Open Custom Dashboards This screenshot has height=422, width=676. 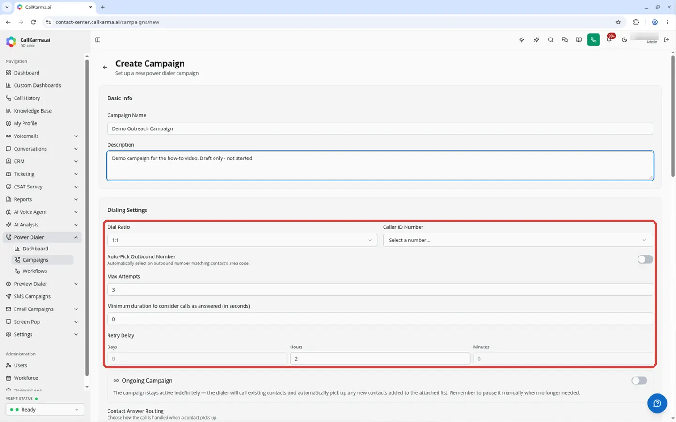41,85
